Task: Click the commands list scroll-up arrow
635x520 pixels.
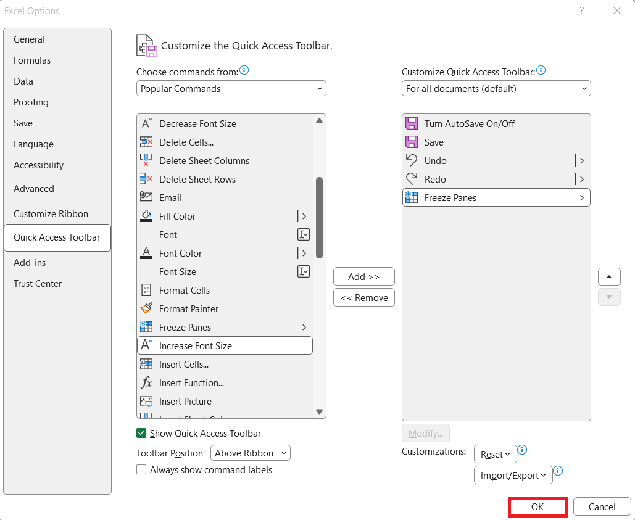Action: [320, 120]
